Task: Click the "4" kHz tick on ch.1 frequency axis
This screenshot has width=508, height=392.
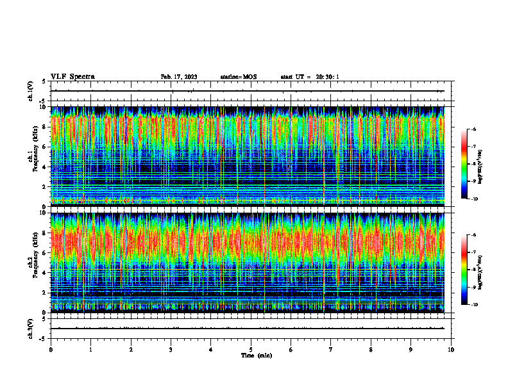Action: click(44, 167)
